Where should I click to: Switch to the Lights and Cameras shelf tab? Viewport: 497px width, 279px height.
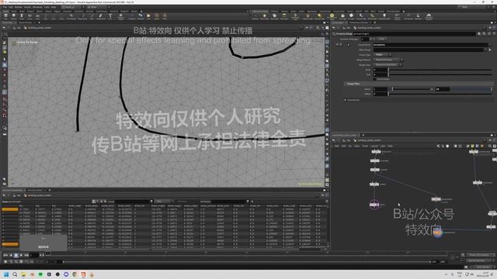click(260, 12)
